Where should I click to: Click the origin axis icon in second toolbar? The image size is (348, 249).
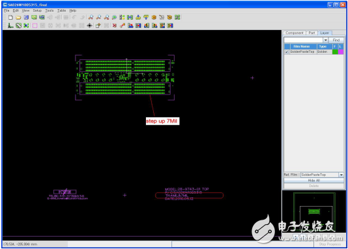click(10, 25)
